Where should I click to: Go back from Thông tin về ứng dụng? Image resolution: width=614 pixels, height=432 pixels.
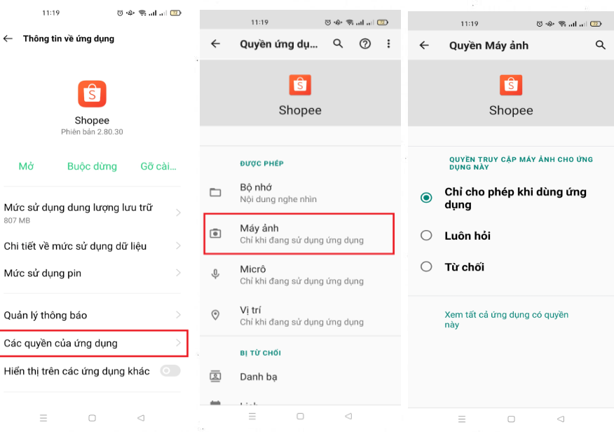click(8, 39)
